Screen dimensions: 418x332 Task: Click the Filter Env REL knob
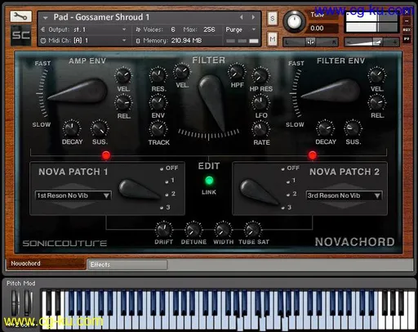(377, 102)
